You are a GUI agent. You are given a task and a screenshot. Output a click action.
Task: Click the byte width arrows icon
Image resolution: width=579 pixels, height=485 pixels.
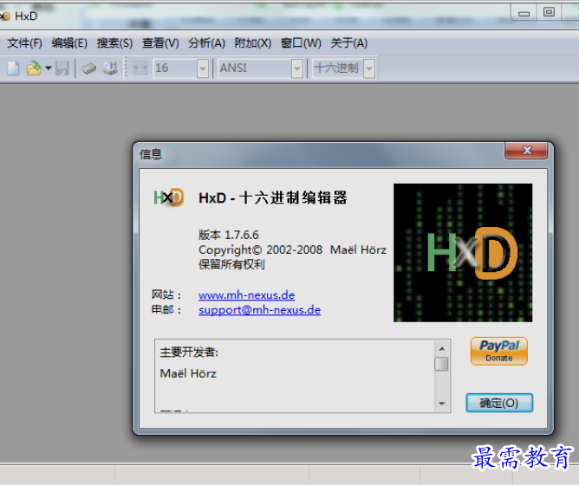point(140,68)
